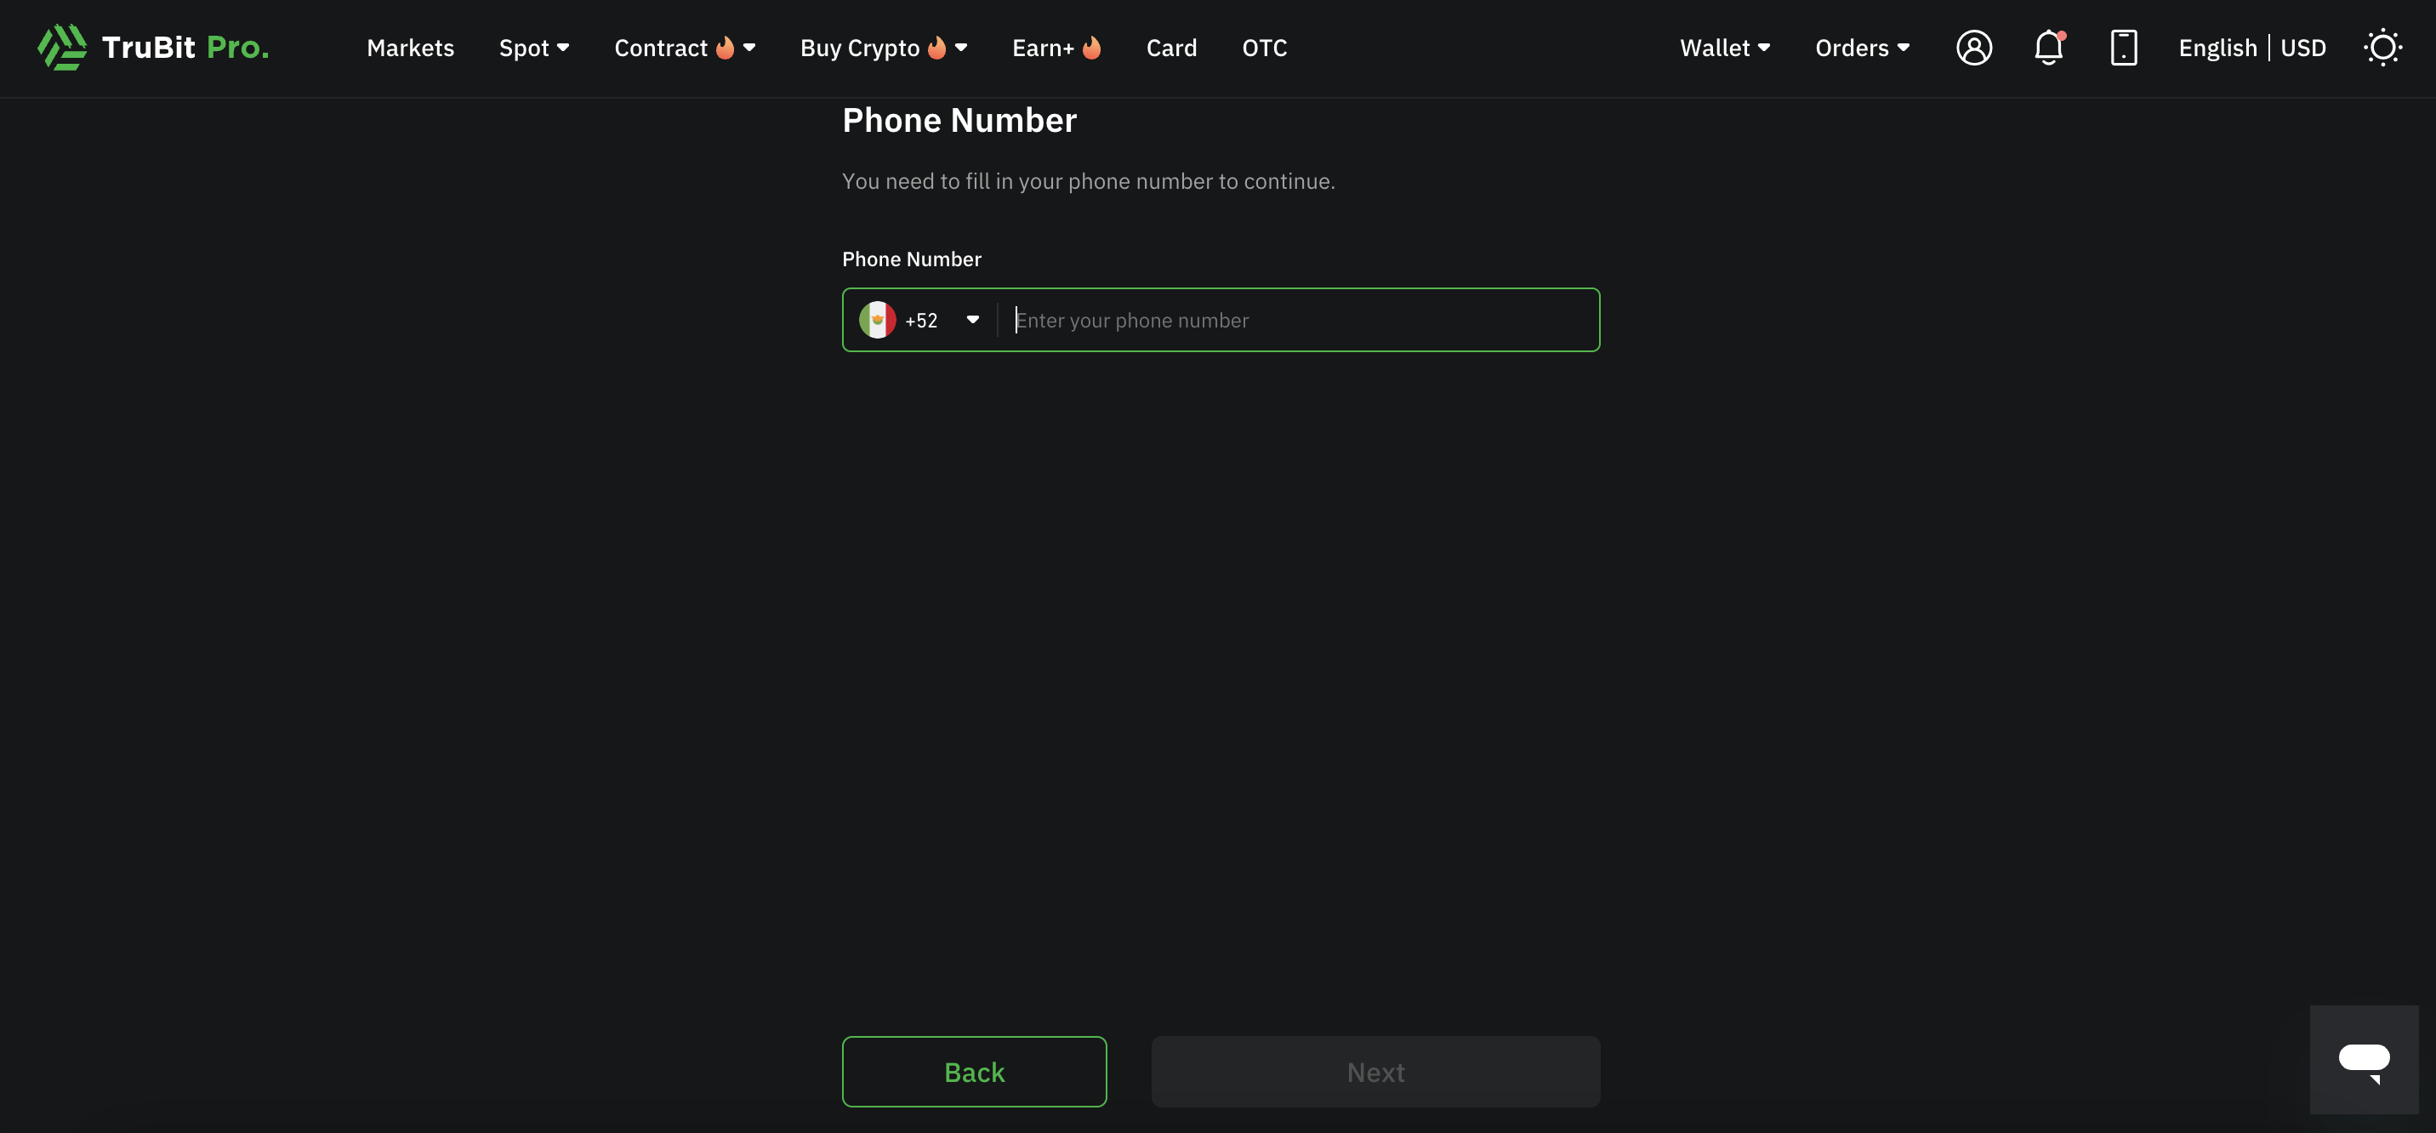Viewport: 2436px width, 1133px height.
Task: Open the live chat support bubble
Action: tap(2363, 1059)
